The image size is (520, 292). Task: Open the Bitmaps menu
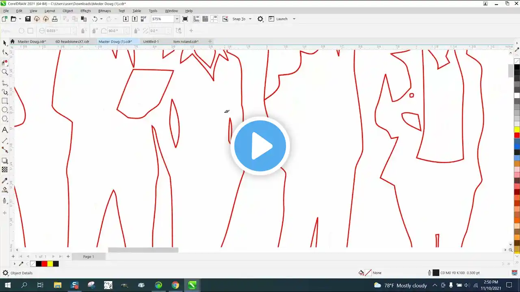point(104,11)
